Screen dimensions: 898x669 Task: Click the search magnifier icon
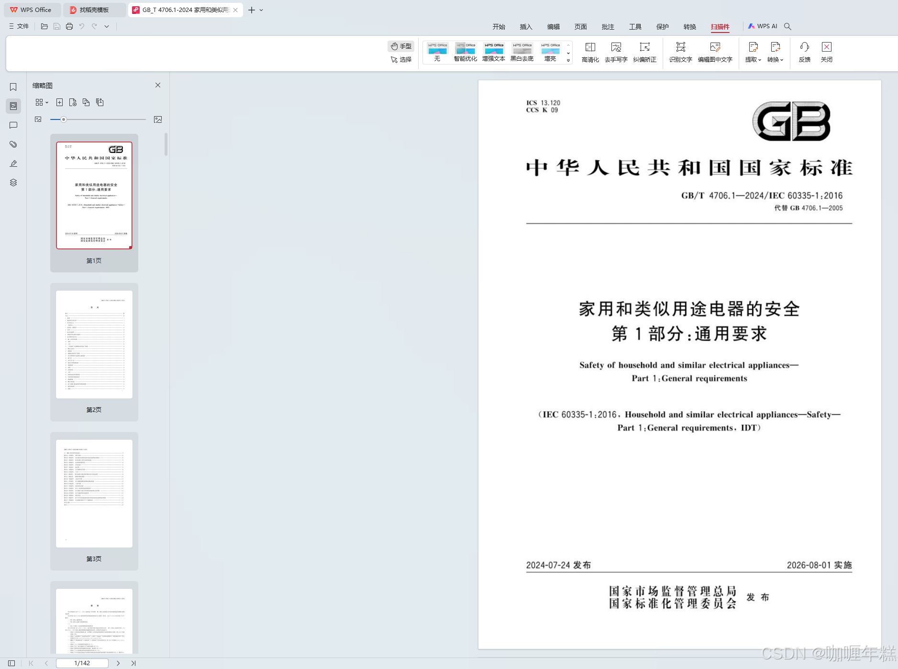(x=787, y=26)
